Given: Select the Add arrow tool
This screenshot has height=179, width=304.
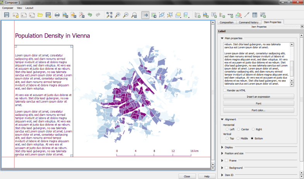Looking at the screenshot, I should (247, 15).
